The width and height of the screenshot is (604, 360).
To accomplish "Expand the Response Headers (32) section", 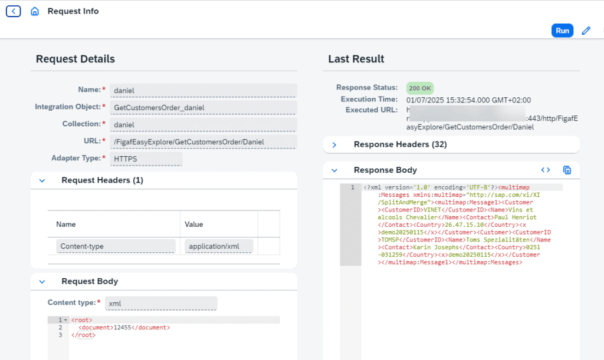I will (334, 144).
